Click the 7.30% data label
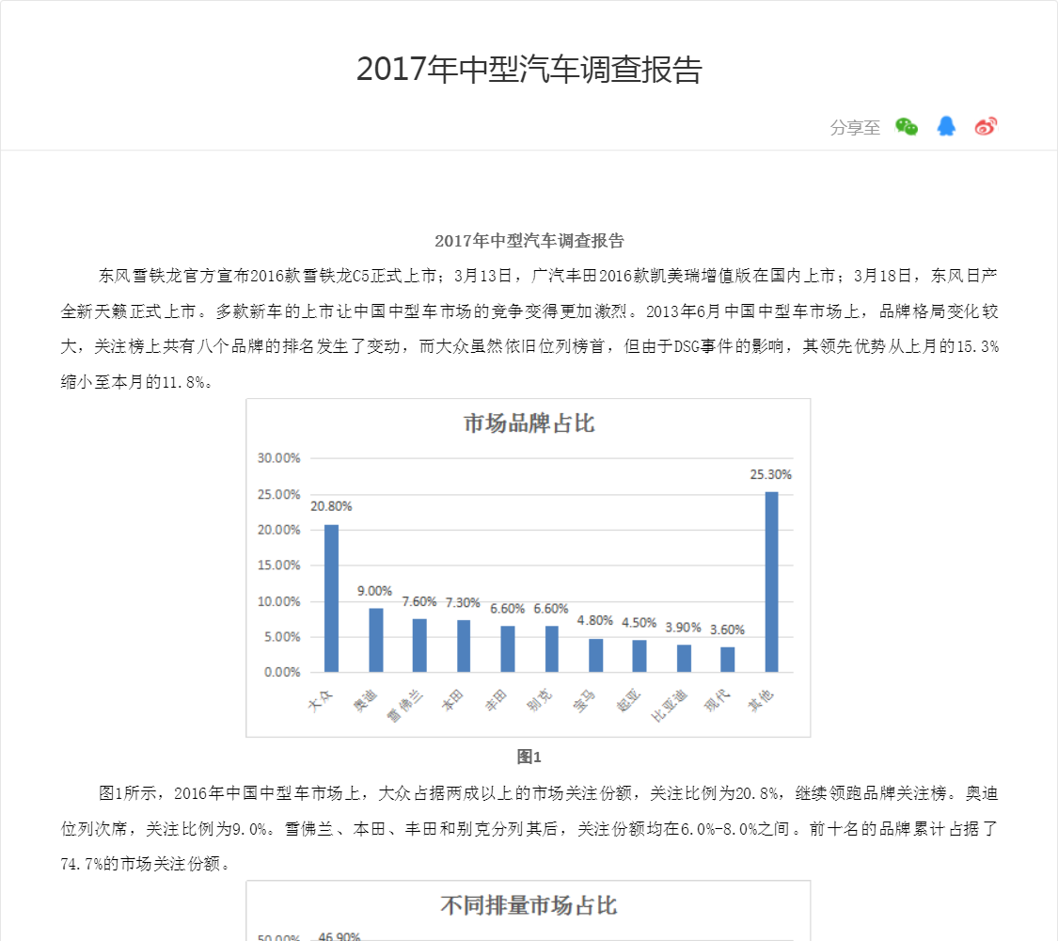 [x=463, y=603]
